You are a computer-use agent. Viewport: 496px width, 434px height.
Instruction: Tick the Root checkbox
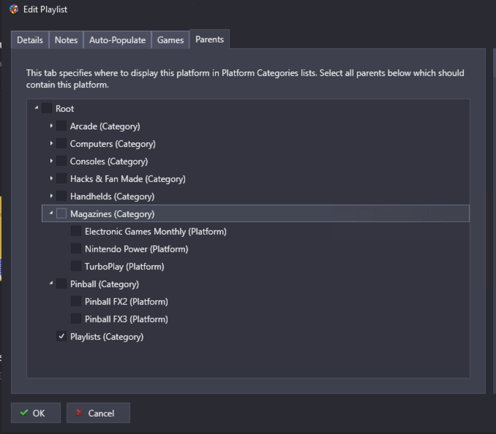(47, 108)
